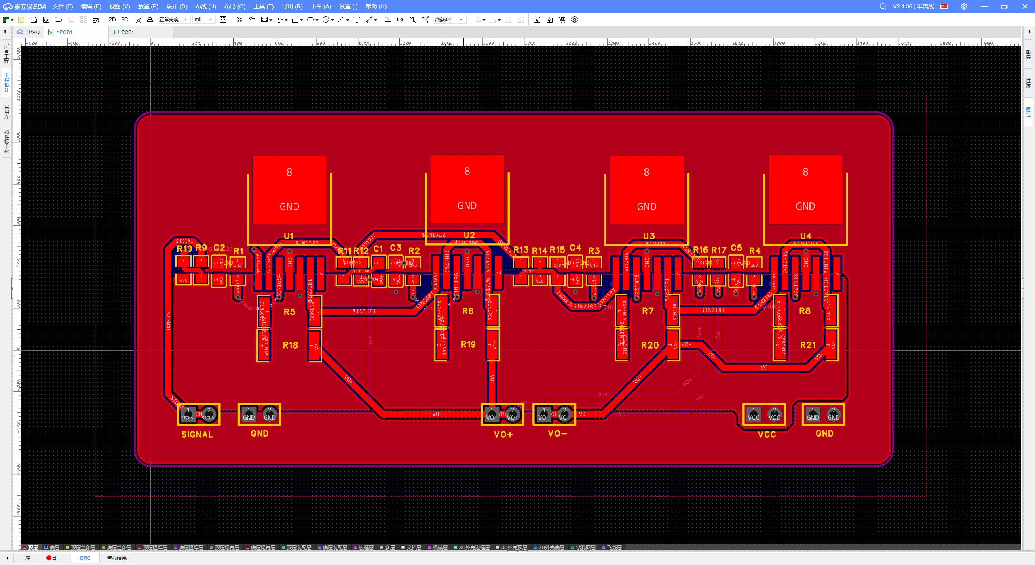Click the 顶层 red color swatch
1035x565 pixels.
(25, 547)
